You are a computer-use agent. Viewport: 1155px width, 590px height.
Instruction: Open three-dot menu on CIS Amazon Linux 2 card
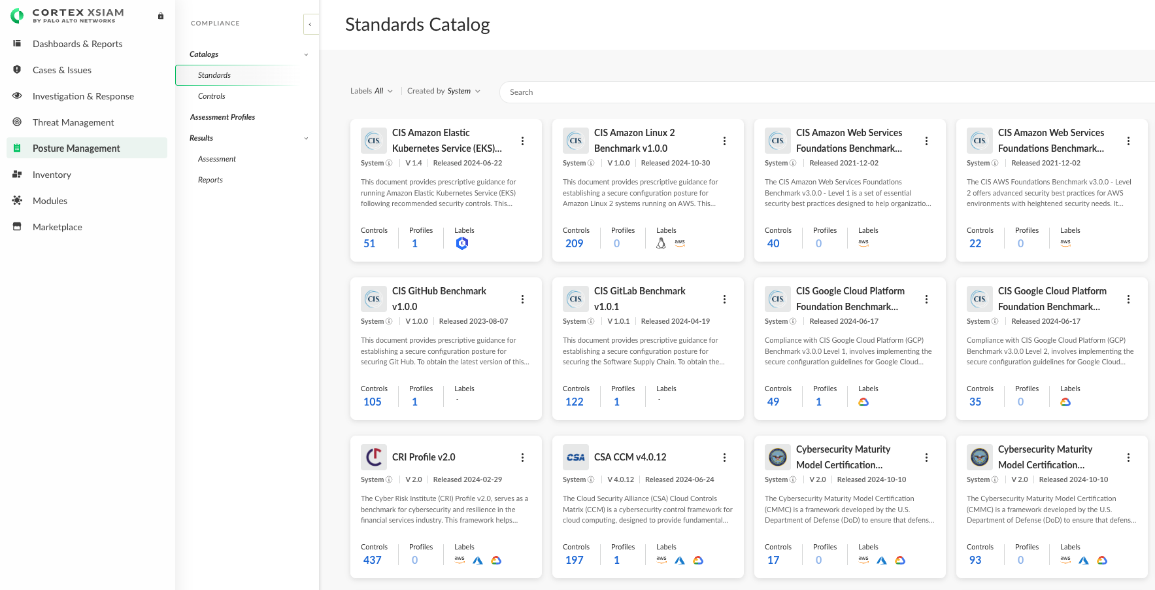(724, 141)
